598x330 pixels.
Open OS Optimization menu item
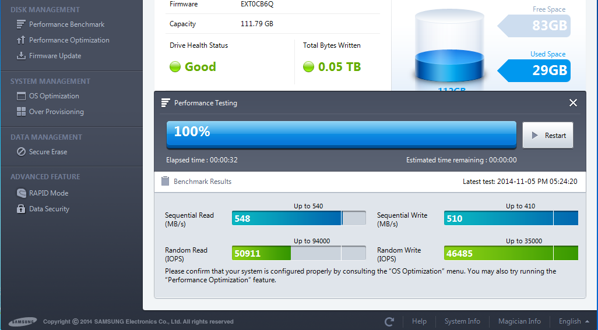54,96
